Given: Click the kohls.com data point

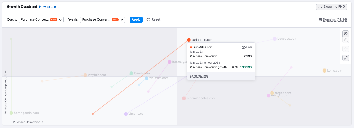Looking at the screenshot, I should 324,71.
